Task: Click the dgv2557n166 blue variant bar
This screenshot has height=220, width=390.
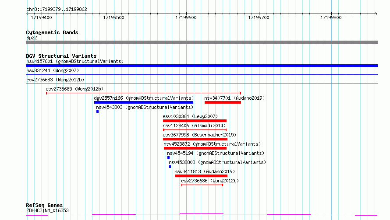Action: tap(144, 102)
